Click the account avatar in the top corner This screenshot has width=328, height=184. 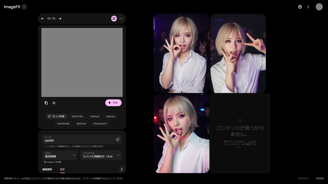(319, 7)
